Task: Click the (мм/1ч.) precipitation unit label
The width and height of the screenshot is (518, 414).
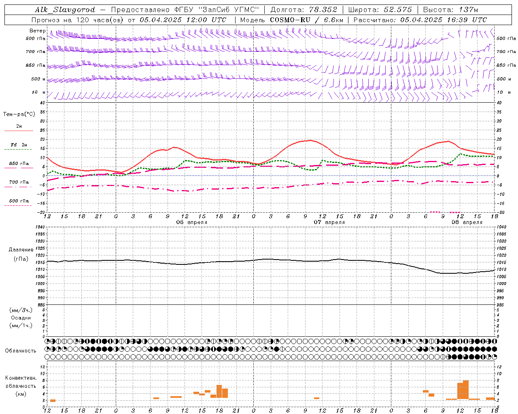Action: (x=21, y=325)
